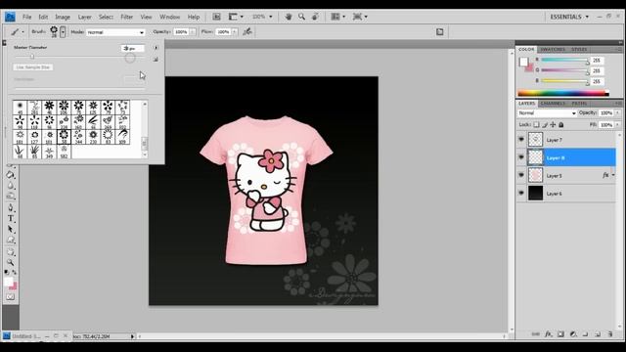The image size is (626, 352).
Task: Click the Zoom magnifier in top bar
Action: click(x=302, y=17)
